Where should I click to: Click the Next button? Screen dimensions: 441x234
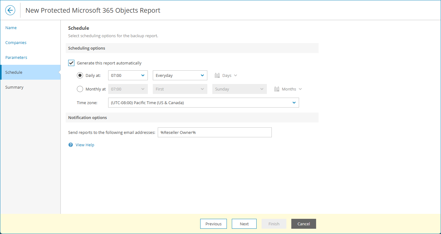[x=244, y=223]
